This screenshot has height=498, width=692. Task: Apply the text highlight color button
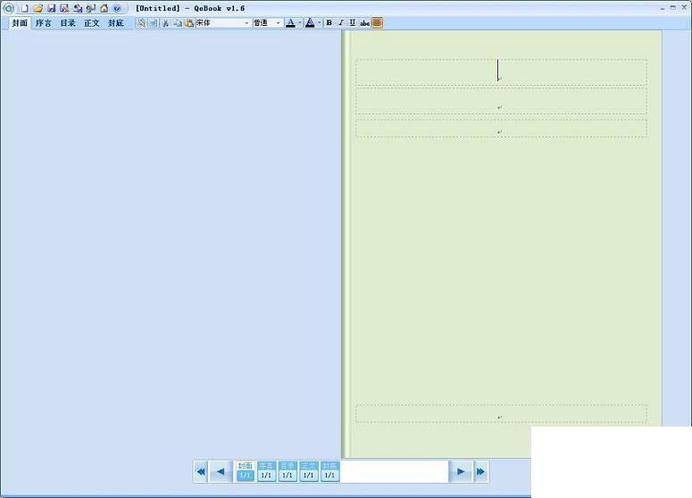pyautogui.click(x=310, y=23)
